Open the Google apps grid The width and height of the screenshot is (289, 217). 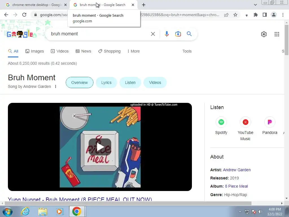tap(277, 34)
